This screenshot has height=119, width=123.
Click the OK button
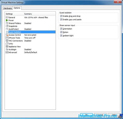click(86, 115)
